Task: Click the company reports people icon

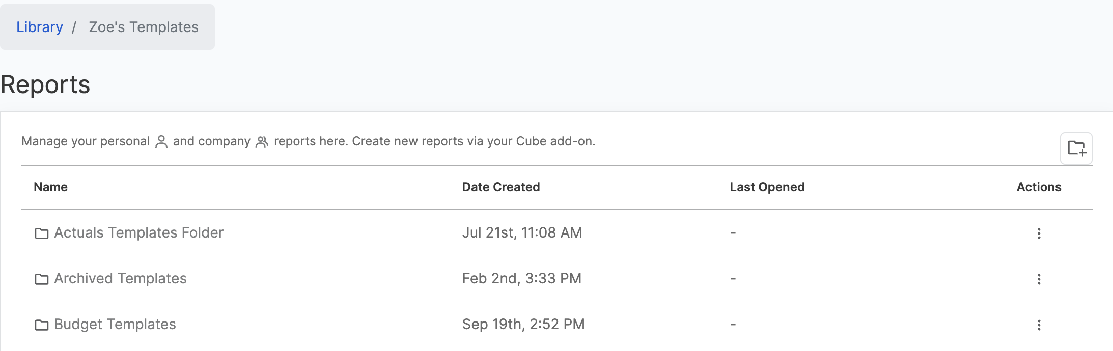Action: [x=262, y=141]
